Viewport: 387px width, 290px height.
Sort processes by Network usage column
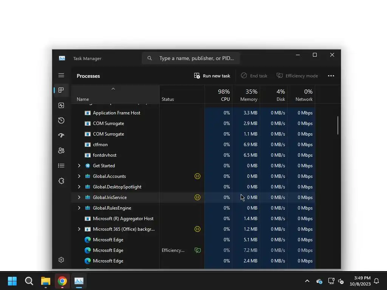point(301,95)
